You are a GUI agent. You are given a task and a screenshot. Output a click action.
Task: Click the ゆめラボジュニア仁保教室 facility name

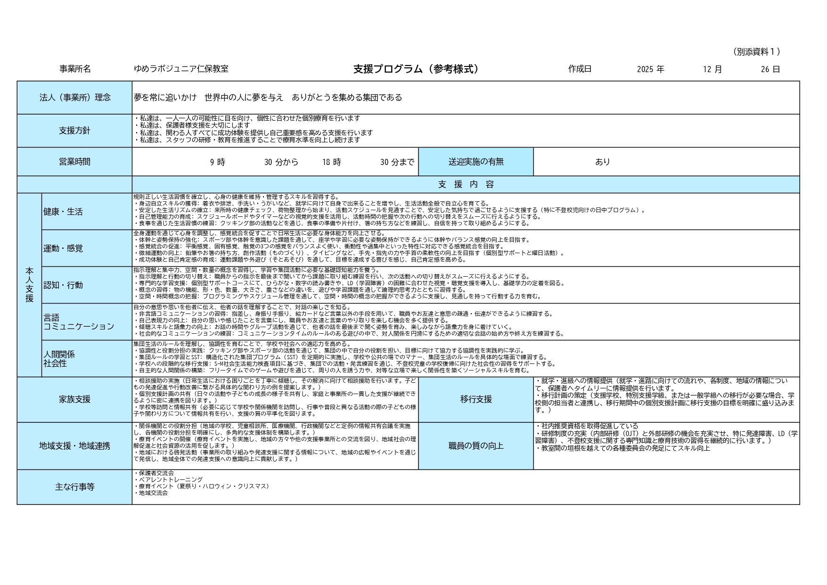click(x=181, y=69)
